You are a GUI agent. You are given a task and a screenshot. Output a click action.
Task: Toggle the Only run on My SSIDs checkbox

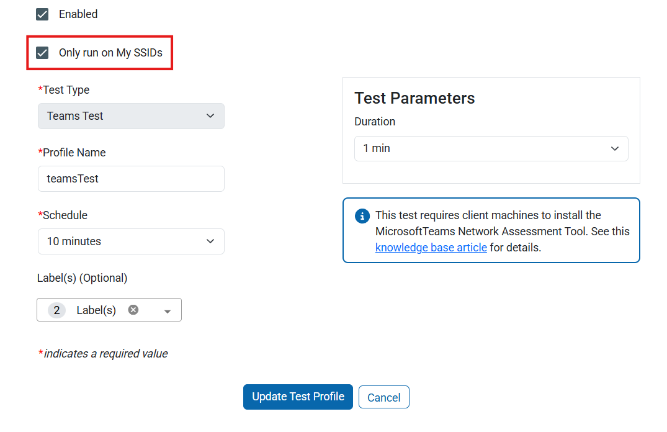[42, 53]
